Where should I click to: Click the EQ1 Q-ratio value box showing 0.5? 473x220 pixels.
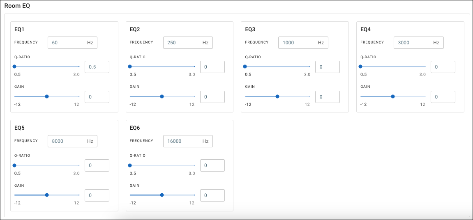tap(97, 67)
